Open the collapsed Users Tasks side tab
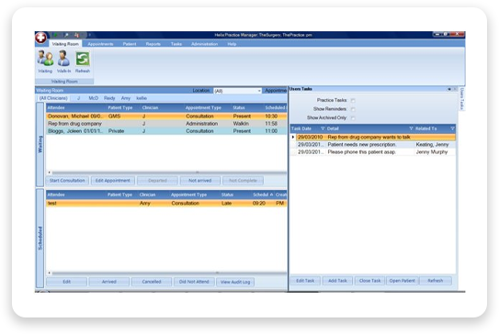 click(462, 99)
